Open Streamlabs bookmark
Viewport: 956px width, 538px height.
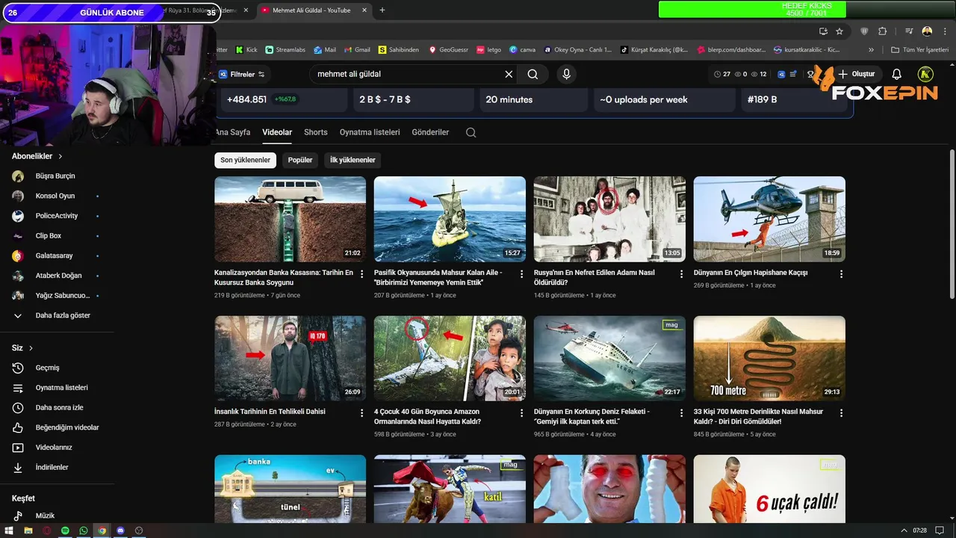click(285, 50)
